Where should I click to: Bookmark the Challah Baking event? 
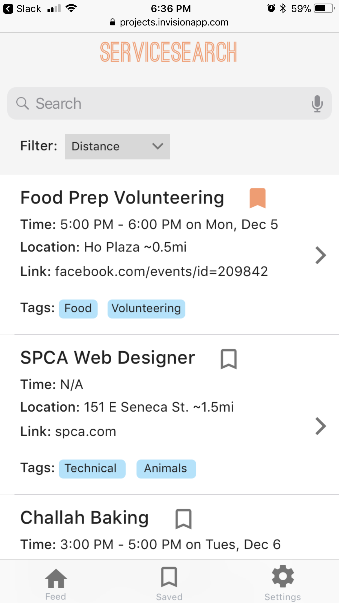[x=183, y=519]
